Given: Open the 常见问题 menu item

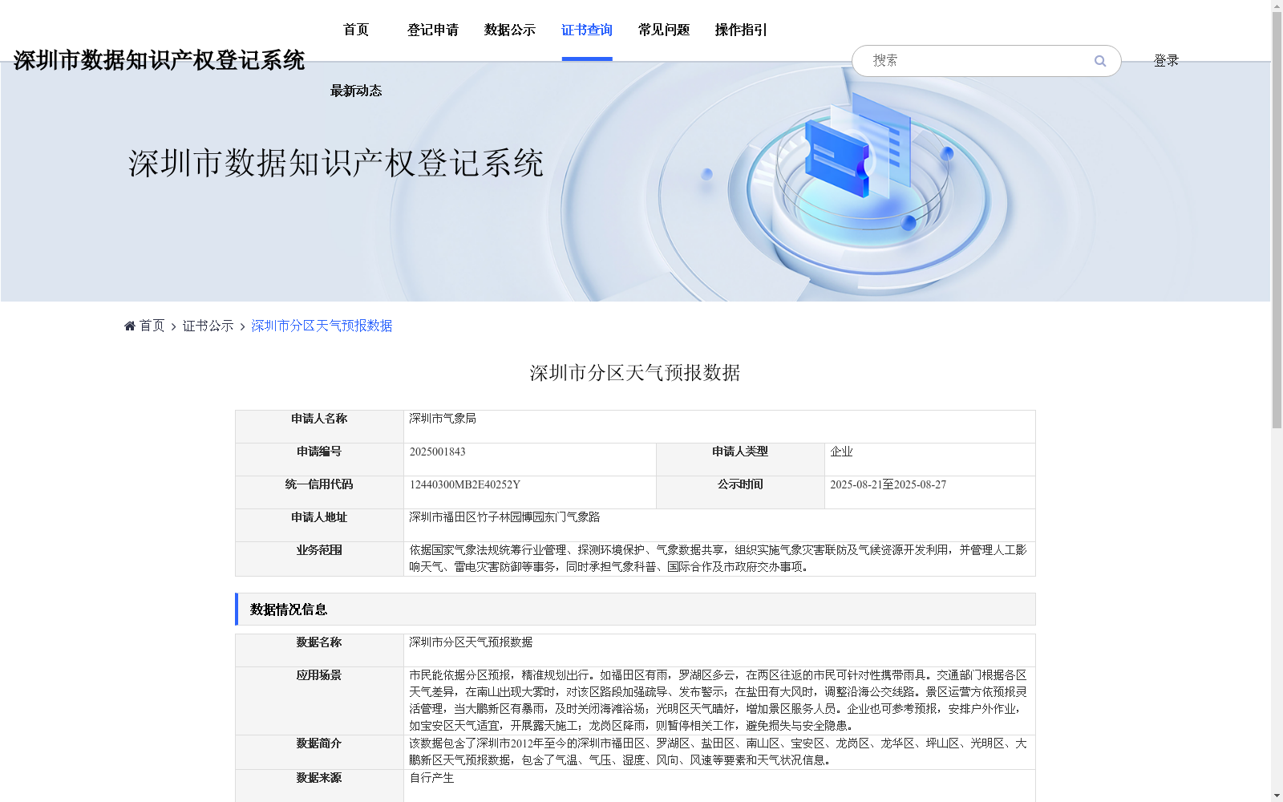Looking at the screenshot, I should 662,30.
